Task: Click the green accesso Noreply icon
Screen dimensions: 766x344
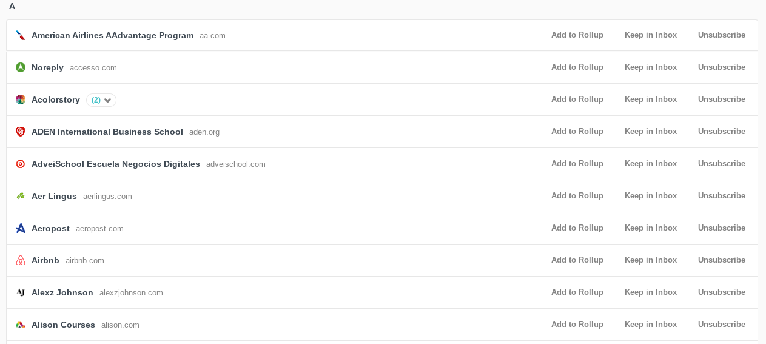Action: 21,67
